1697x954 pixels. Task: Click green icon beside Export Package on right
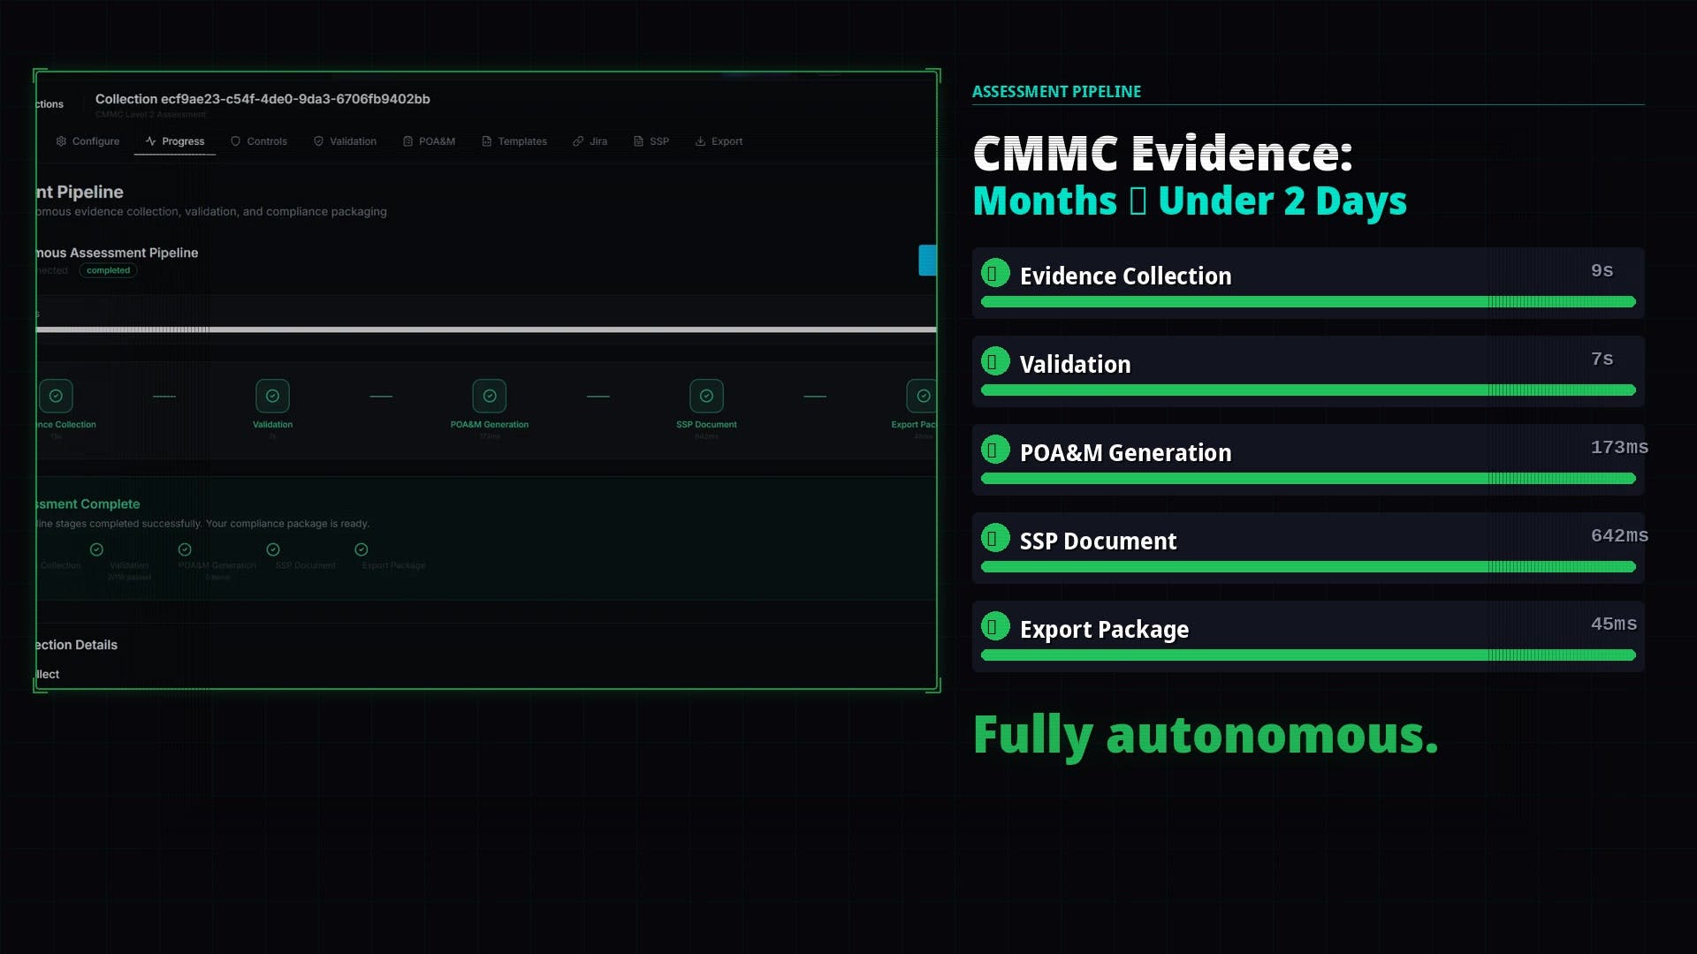(995, 627)
